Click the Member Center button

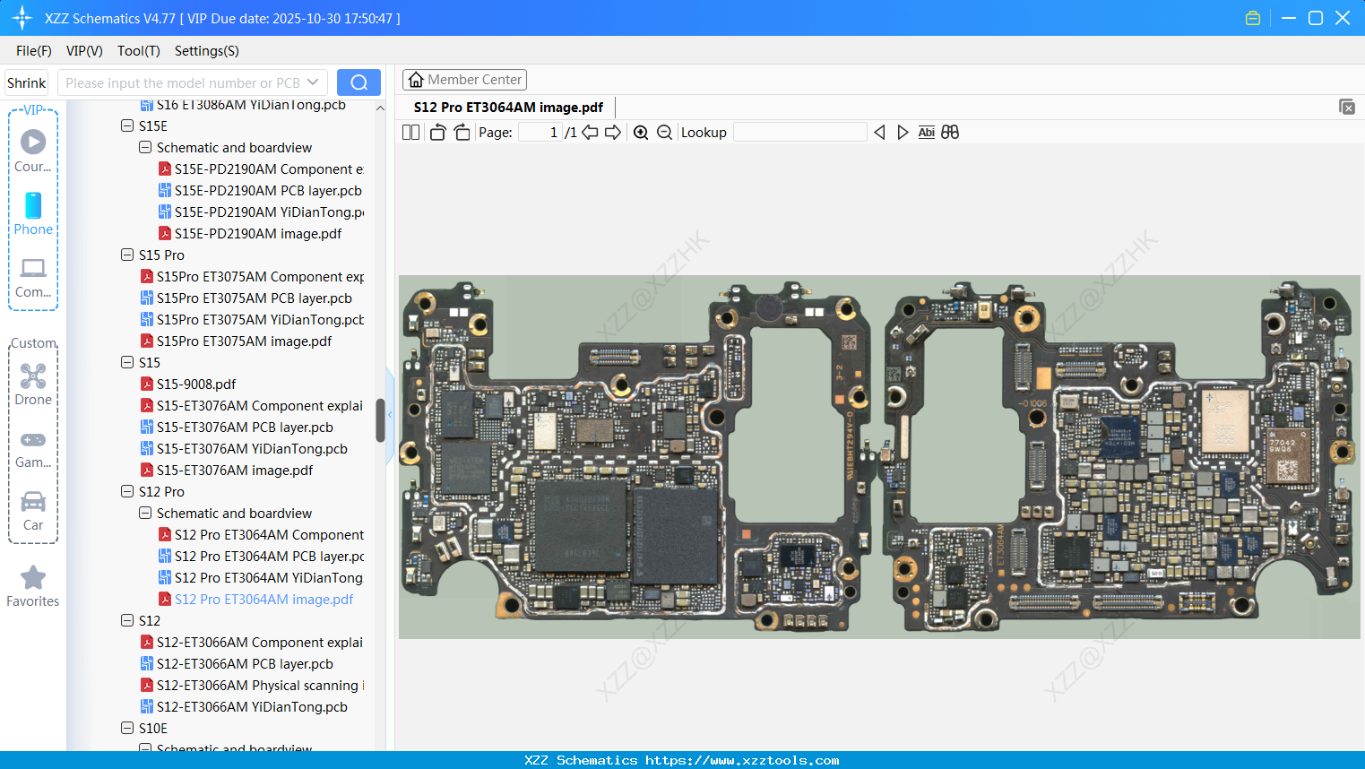coord(464,80)
